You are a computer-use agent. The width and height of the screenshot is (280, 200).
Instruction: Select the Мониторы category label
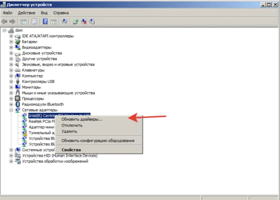[31, 87]
